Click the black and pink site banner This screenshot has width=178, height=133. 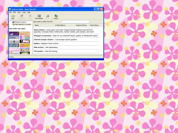25,41
